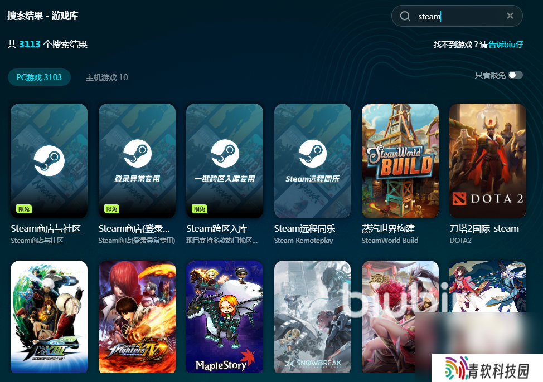Viewport: 543px width, 382px height.
Task: Open the 告诉biu仔 link
Action: tap(506, 45)
